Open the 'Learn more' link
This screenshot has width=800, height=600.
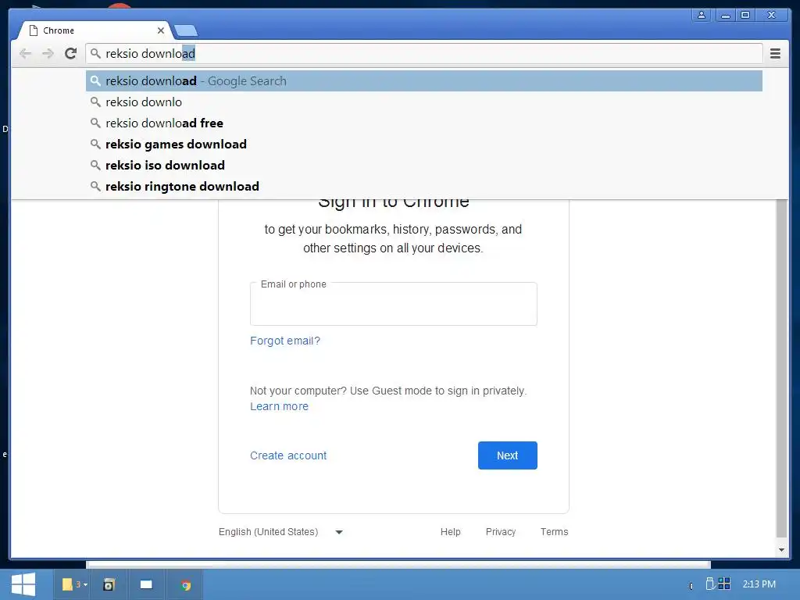click(279, 406)
